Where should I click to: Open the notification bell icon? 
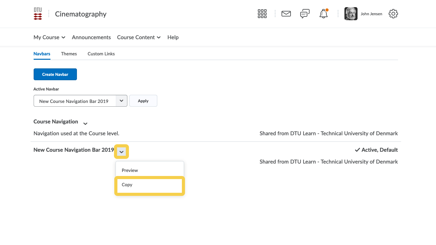tap(324, 14)
